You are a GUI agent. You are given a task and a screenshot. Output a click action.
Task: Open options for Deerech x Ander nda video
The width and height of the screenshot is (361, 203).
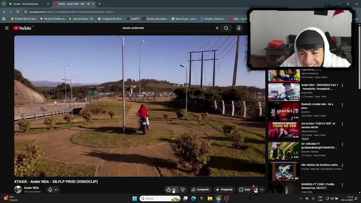click(342, 105)
